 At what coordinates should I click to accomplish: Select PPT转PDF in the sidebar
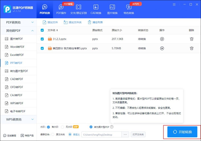coord(18,63)
